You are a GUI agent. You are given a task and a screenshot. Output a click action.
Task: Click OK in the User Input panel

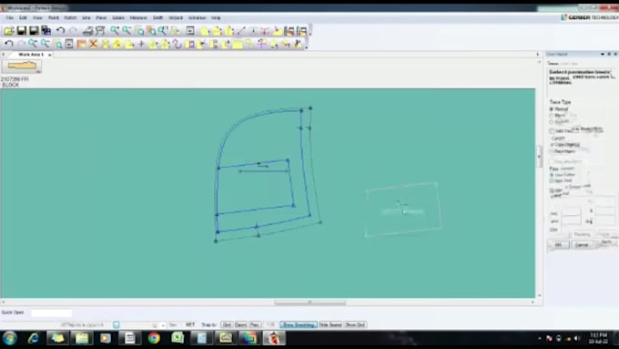(558, 245)
